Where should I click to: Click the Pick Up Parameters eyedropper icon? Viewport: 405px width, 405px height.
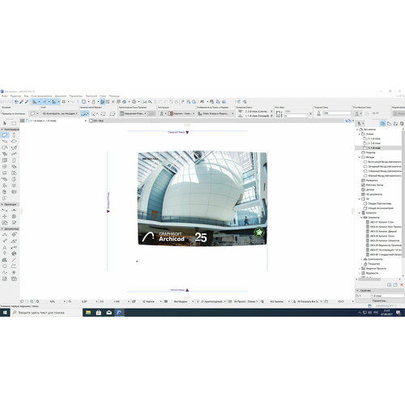point(21,102)
